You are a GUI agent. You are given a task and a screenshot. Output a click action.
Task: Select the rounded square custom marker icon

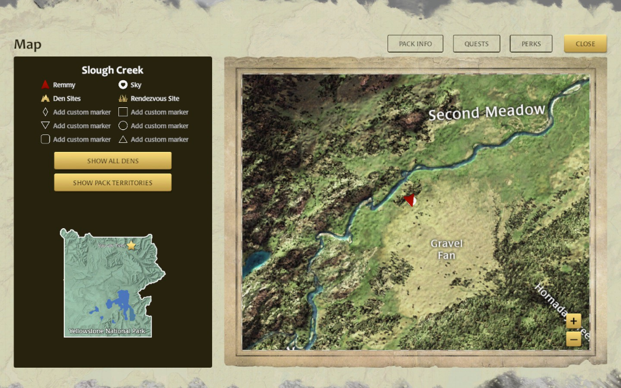point(45,139)
